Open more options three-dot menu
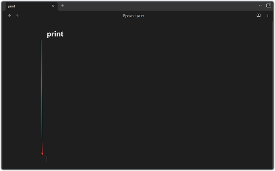Viewport: 275px width, 171px height. pos(268,16)
